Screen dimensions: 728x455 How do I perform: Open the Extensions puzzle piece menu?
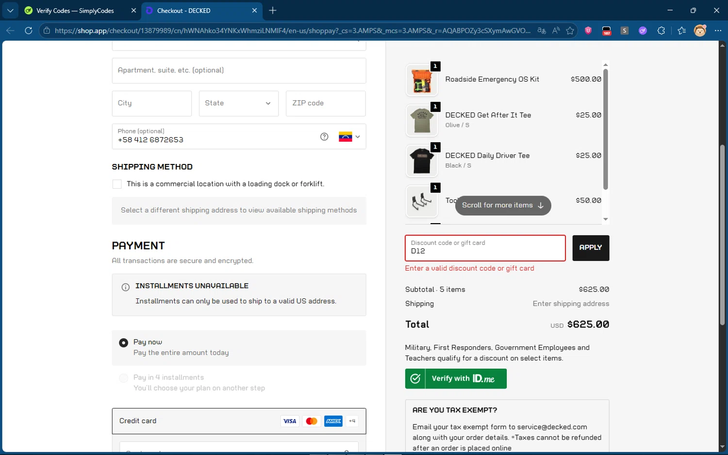(x=661, y=31)
